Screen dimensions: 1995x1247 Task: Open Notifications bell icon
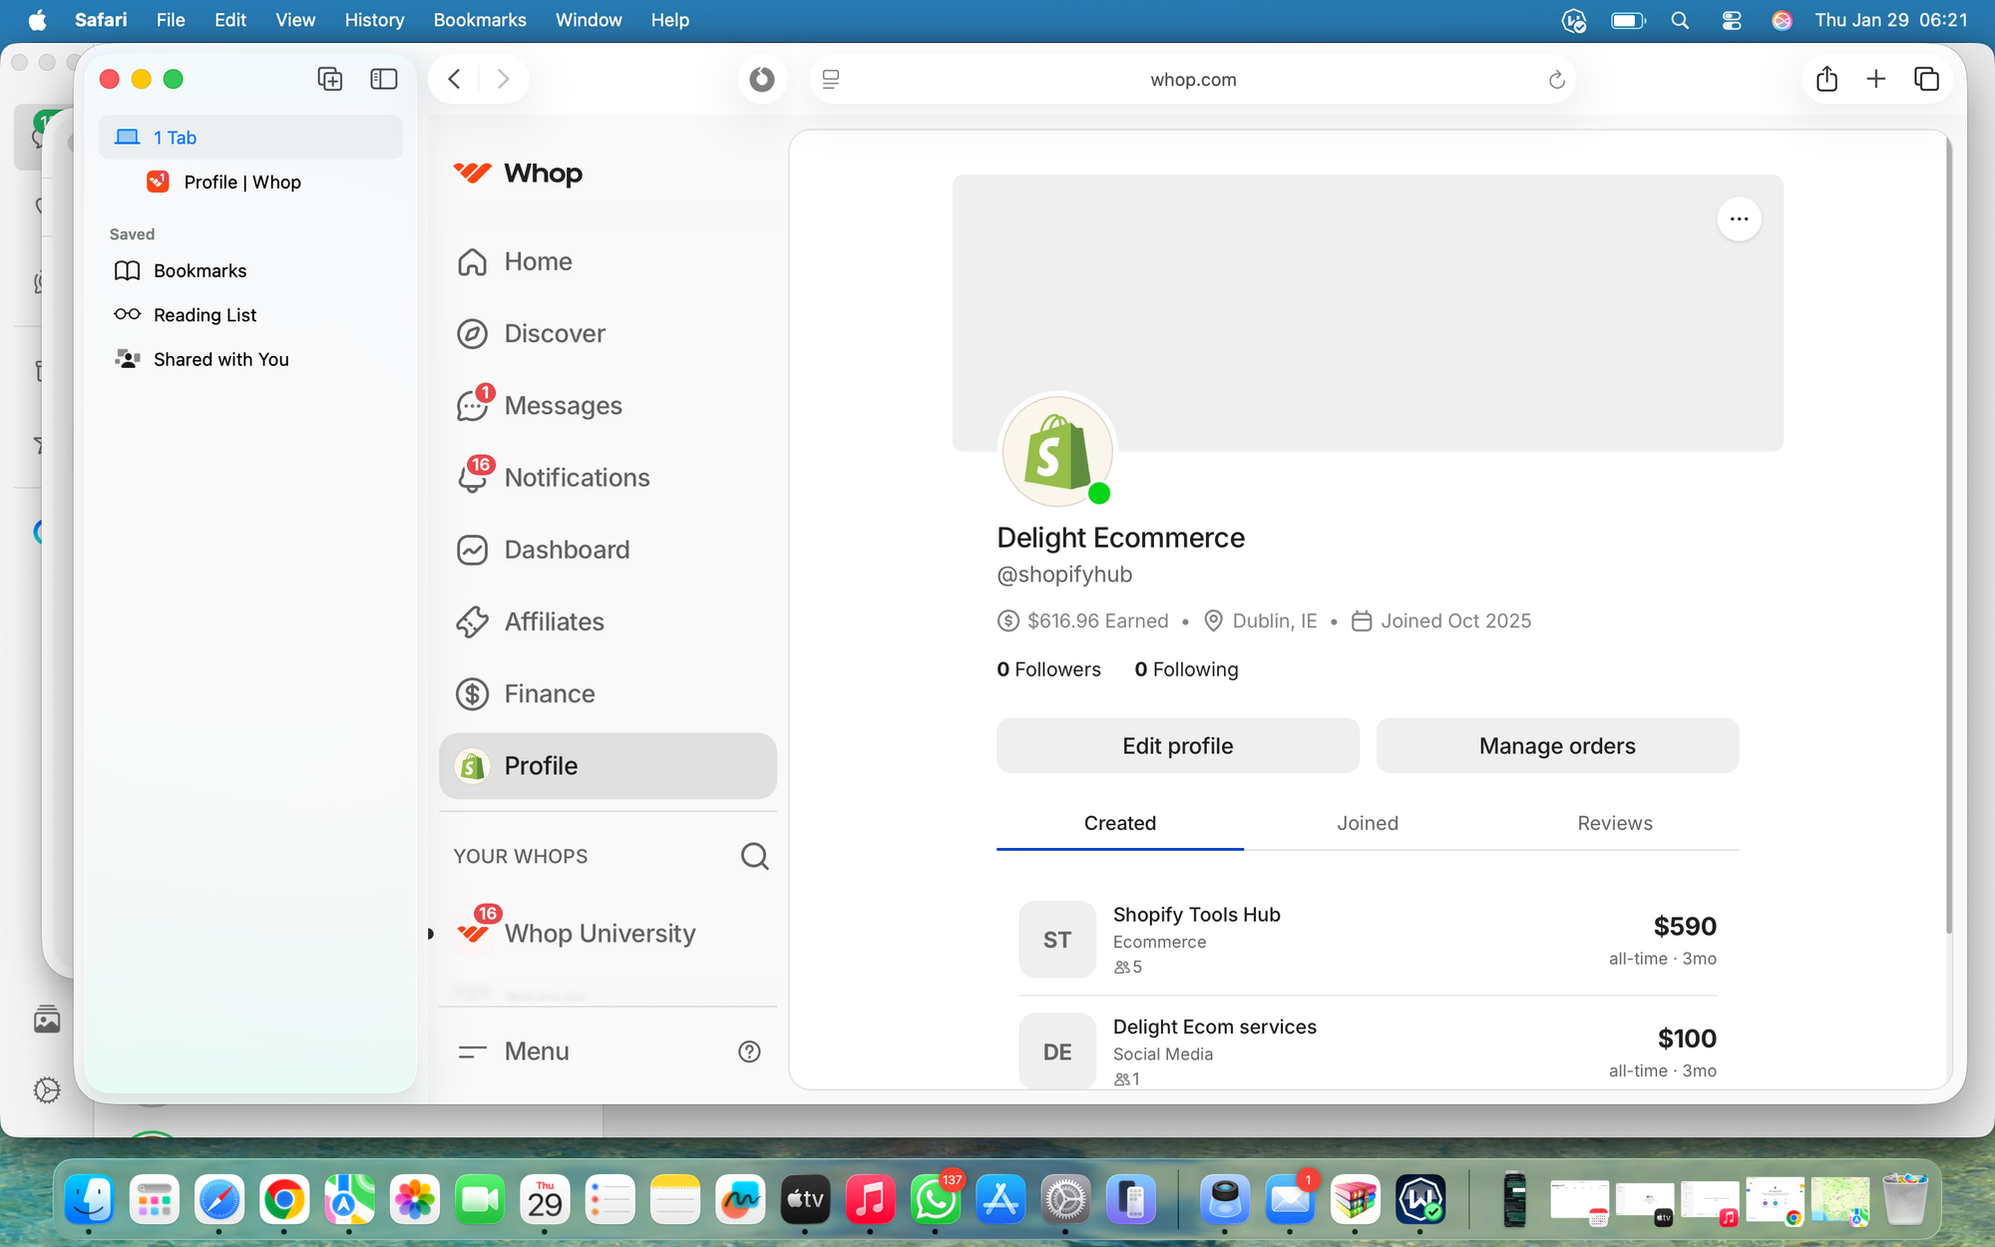[x=472, y=479]
